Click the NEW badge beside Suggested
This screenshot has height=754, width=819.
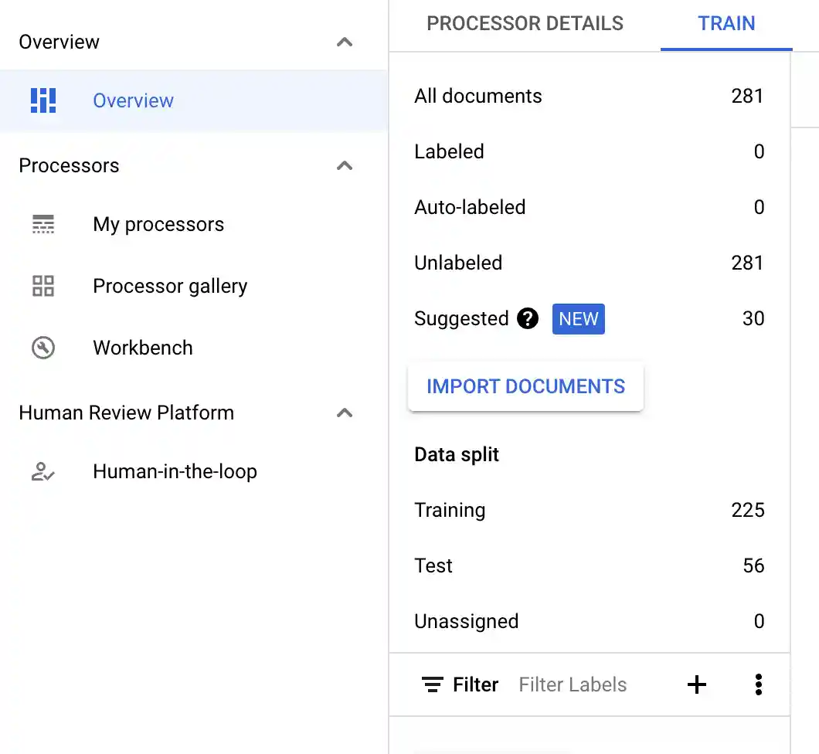pyautogui.click(x=578, y=318)
